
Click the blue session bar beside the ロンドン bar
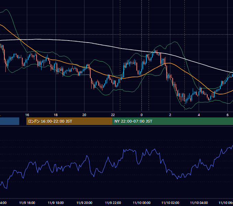pyautogui.click(x=10, y=121)
